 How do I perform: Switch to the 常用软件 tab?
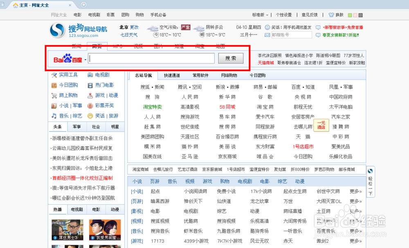(x=200, y=75)
